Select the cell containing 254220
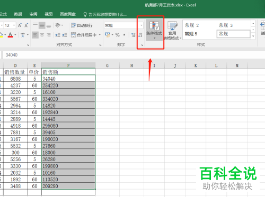Image resolution: width=265 pixels, height=197 pixels. (68, 86)
